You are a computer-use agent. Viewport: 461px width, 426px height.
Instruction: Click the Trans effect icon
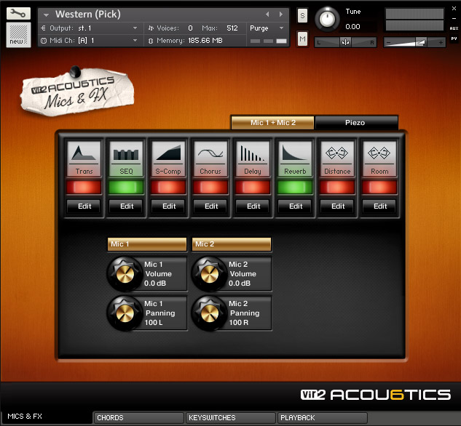coord(84,153)
